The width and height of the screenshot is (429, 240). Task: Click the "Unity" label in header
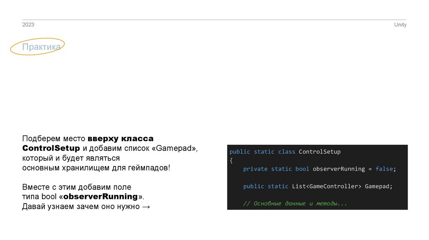[x=400, y=25]
